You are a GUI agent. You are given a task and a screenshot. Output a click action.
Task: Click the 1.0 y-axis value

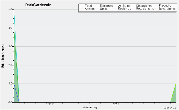pos(10,84)
